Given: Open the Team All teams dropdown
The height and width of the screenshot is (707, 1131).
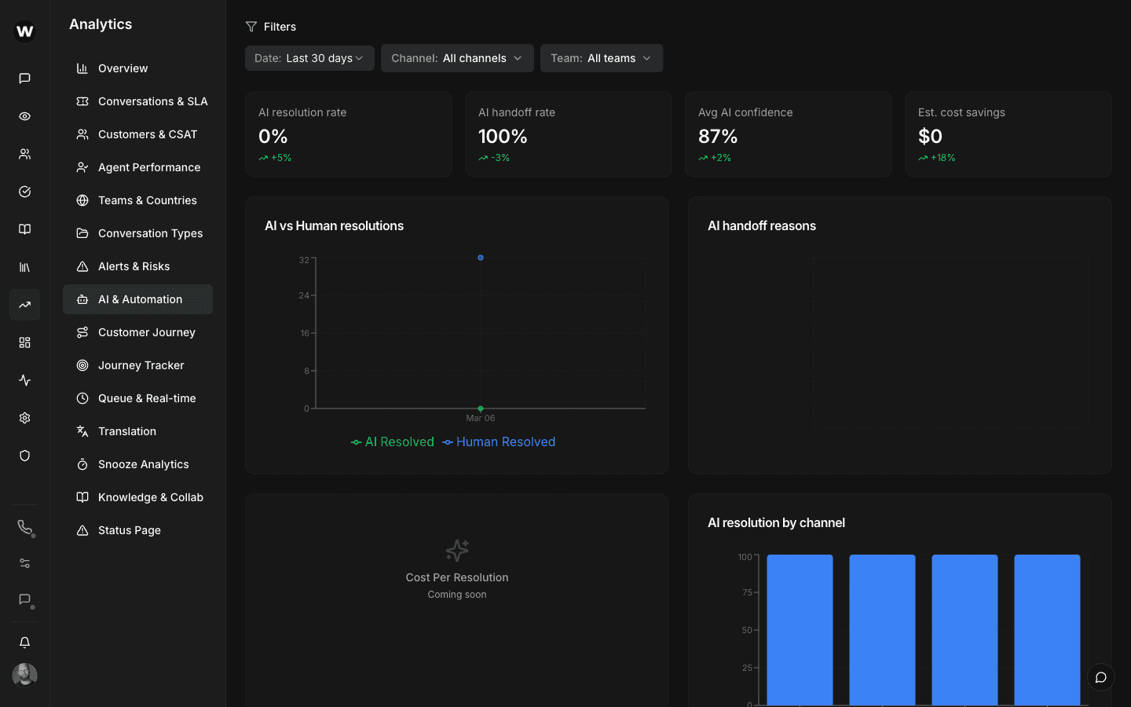Looking at the screenshot, I should tap(601, 57).
